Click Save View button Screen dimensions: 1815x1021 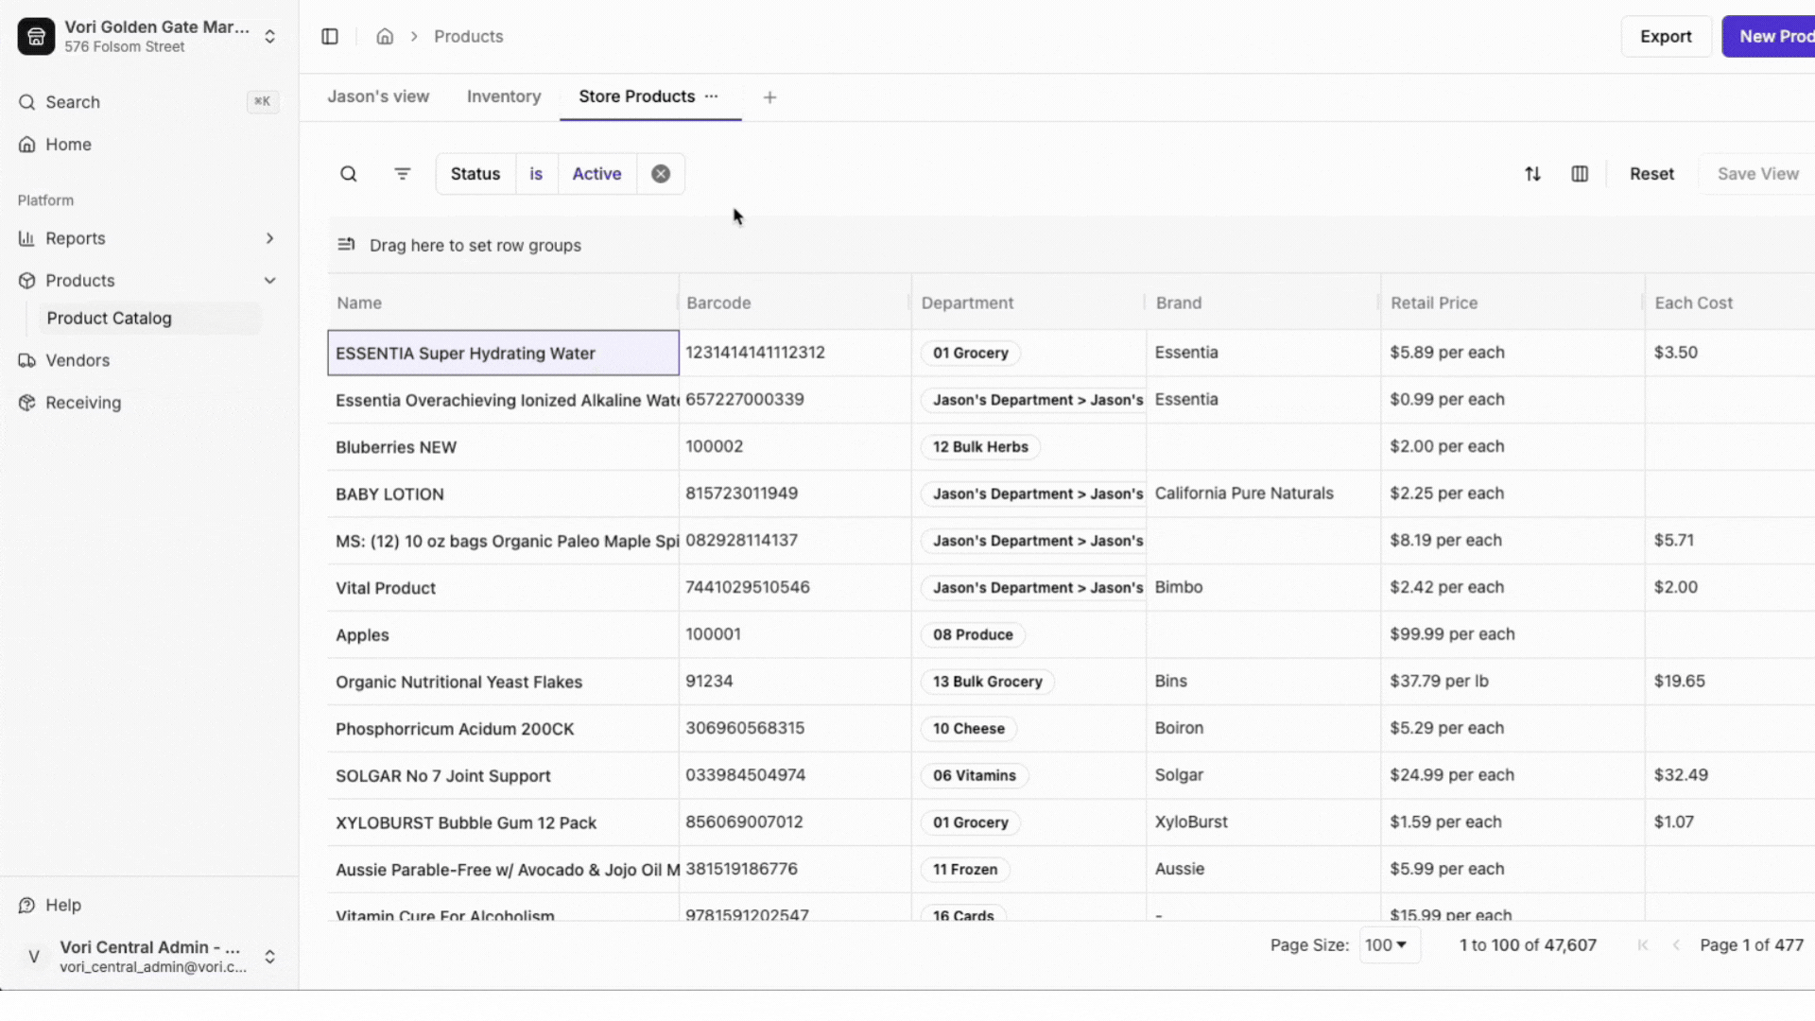tap(1757, 174)
